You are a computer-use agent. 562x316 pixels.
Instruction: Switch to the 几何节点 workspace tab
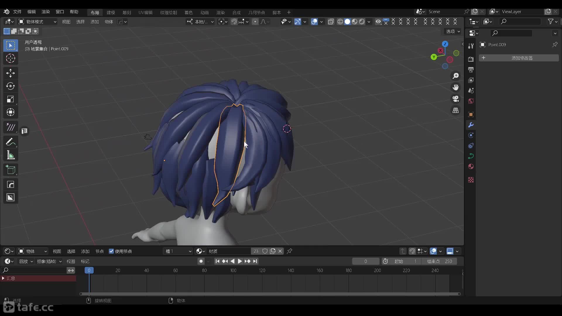tap(256, 12)
